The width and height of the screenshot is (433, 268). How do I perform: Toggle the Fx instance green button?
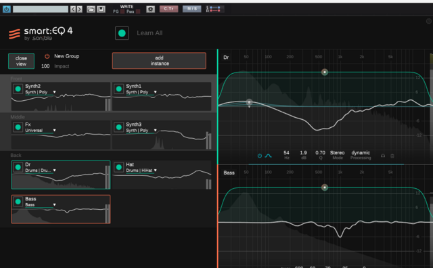click(x=18, y=127)
